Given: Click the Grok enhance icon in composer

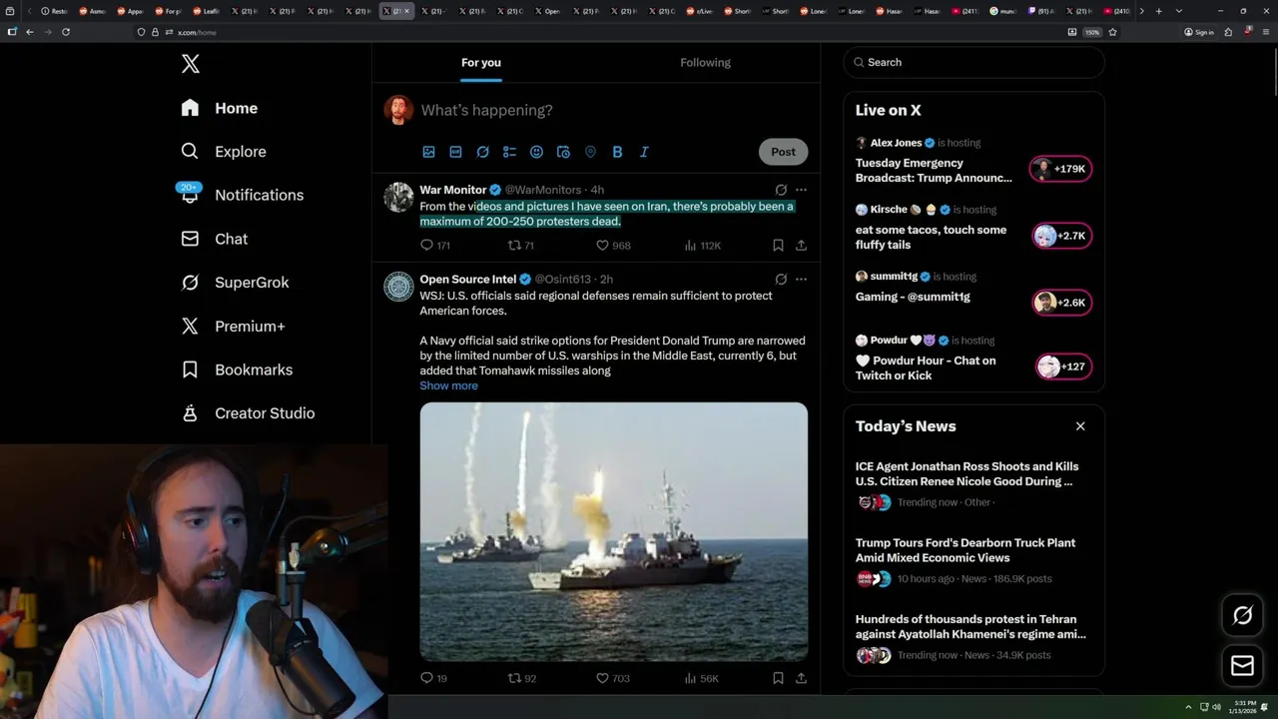Looking at the screenshot, I should coord(482,152).
